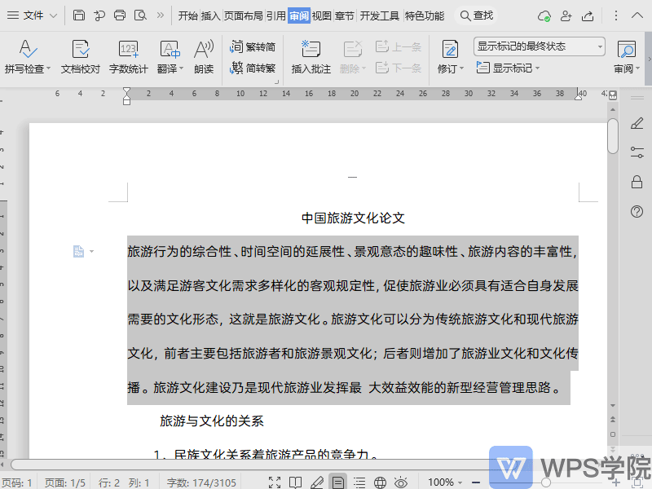Open the properties sliders sidebar icon

click(637, 152)
